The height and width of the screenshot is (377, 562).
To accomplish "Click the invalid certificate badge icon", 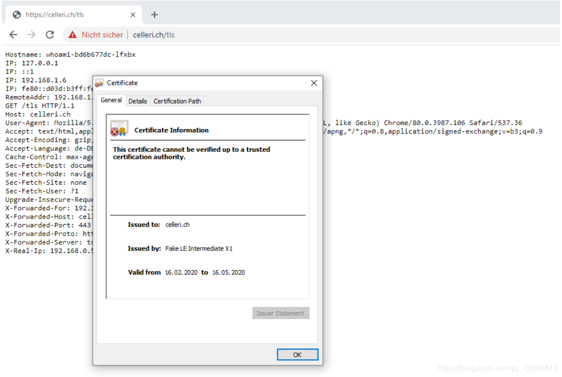I will (x=119, y=129).
